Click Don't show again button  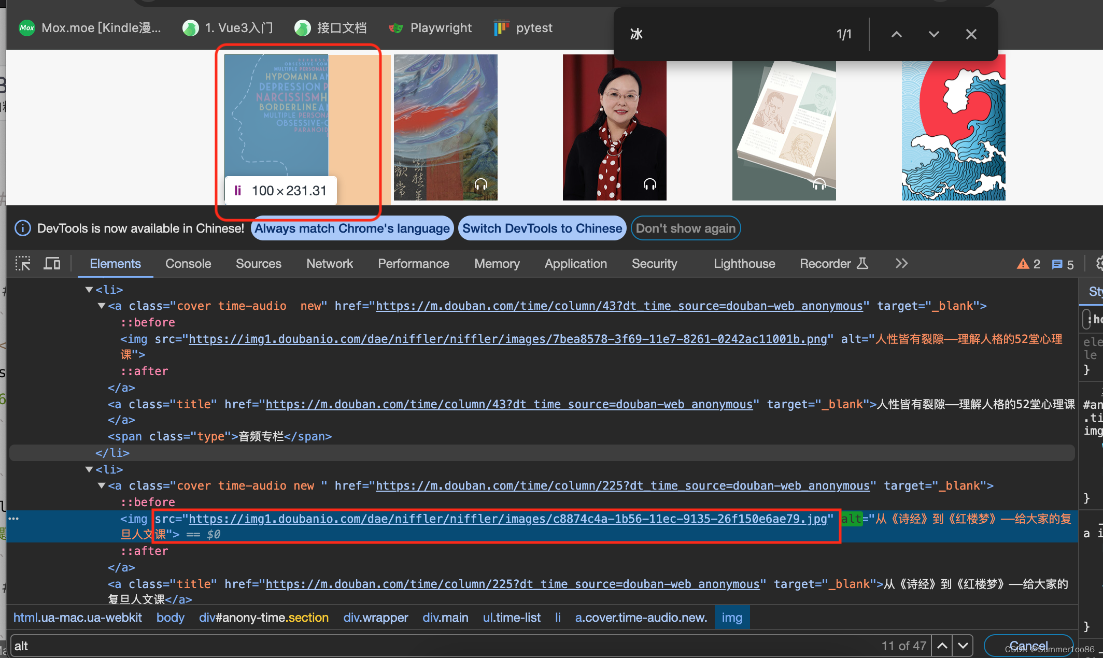[x=685, y=228]
